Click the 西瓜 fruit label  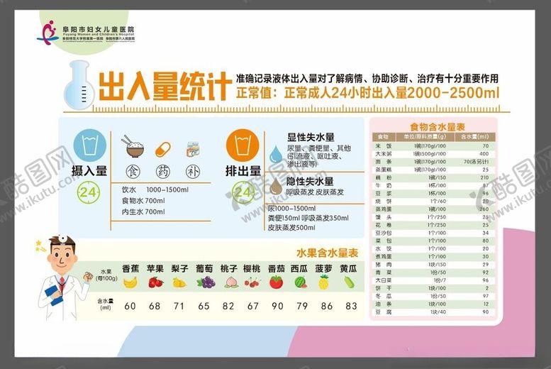(299, 269)
